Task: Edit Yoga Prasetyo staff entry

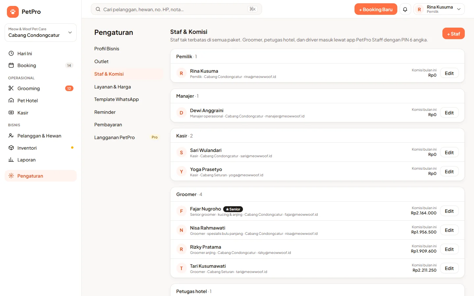Action: [x=449, y=172]
